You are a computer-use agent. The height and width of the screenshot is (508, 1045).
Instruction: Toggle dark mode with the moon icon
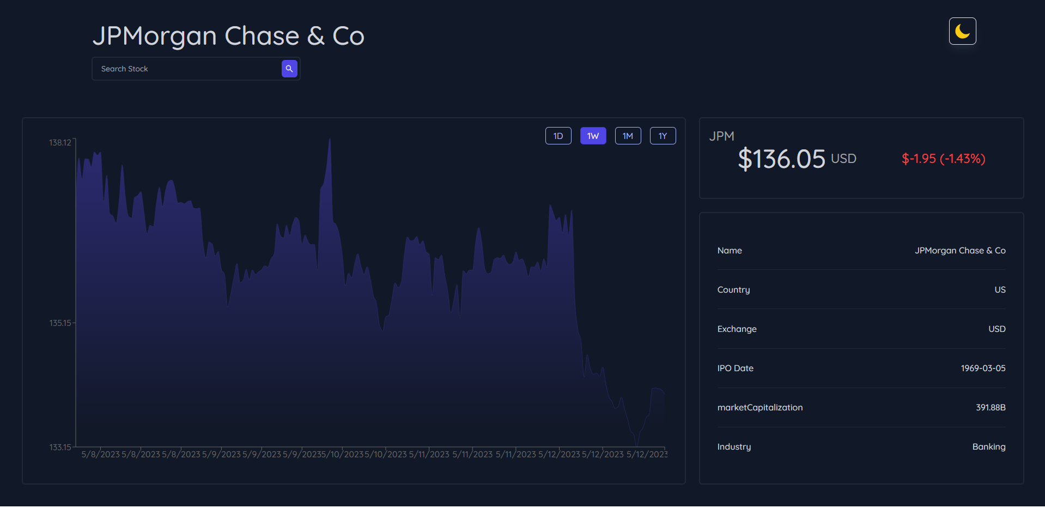962,31
